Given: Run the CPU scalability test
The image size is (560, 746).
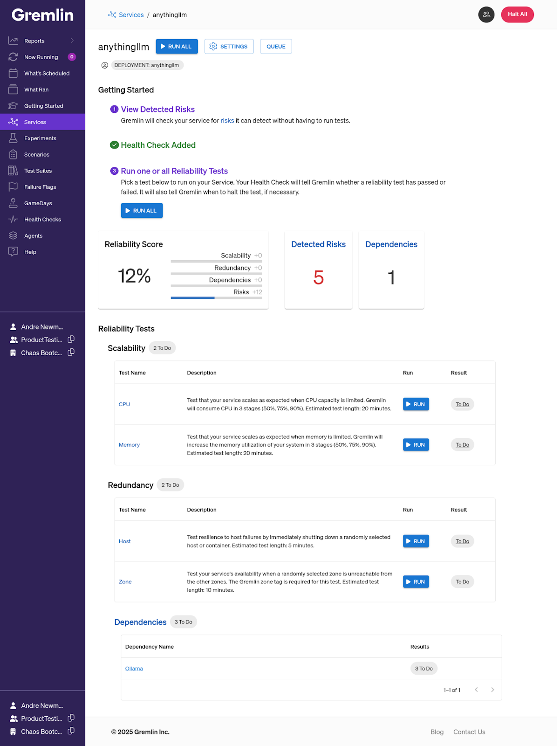Looking at the screenshot, I should point(416,404).
